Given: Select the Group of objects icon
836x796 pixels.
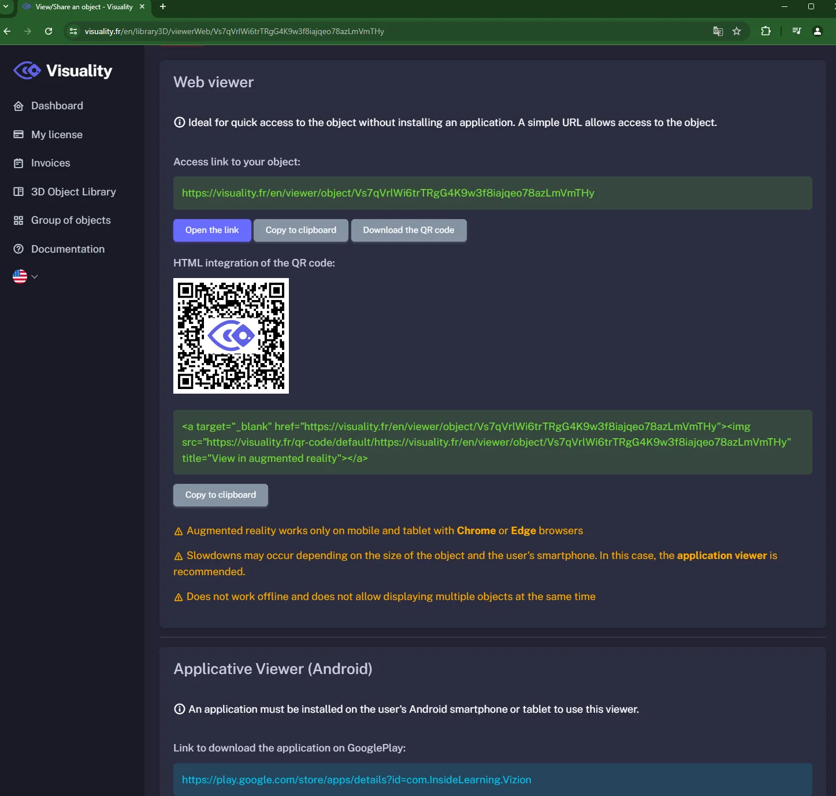Looking at the screenshot, I should [x=19, y=220].
